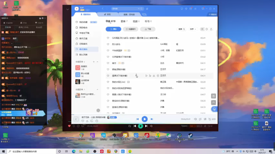Favorite the now-playing song via player bar heart

click(x=82, y=121)
